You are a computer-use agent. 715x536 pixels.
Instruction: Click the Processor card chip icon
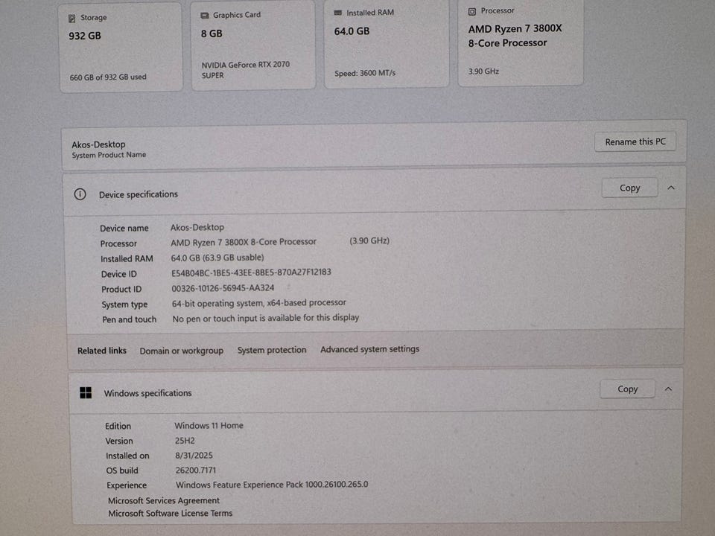[472, 11]
